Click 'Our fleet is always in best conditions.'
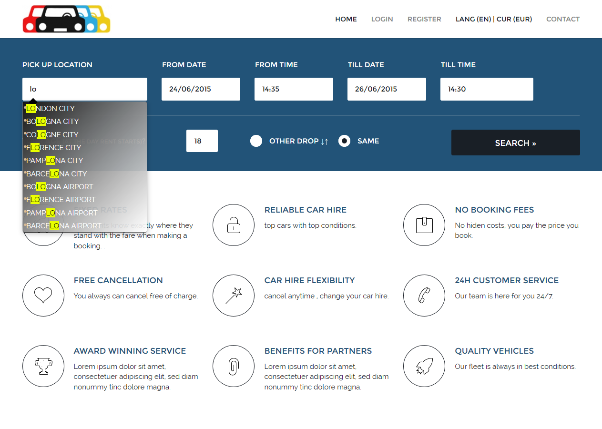This screenshot has width=602, height=429. (515, 367)
